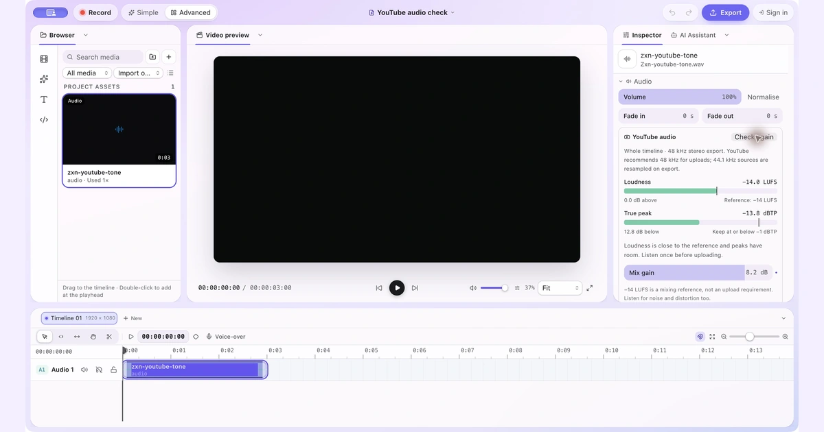Click the timeline play triangle icon
This screenshot has width=824, height=432.
coord(131,337)
